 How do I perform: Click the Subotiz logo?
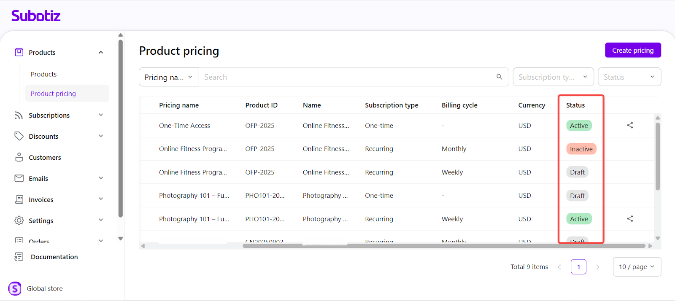pos(36,16)
